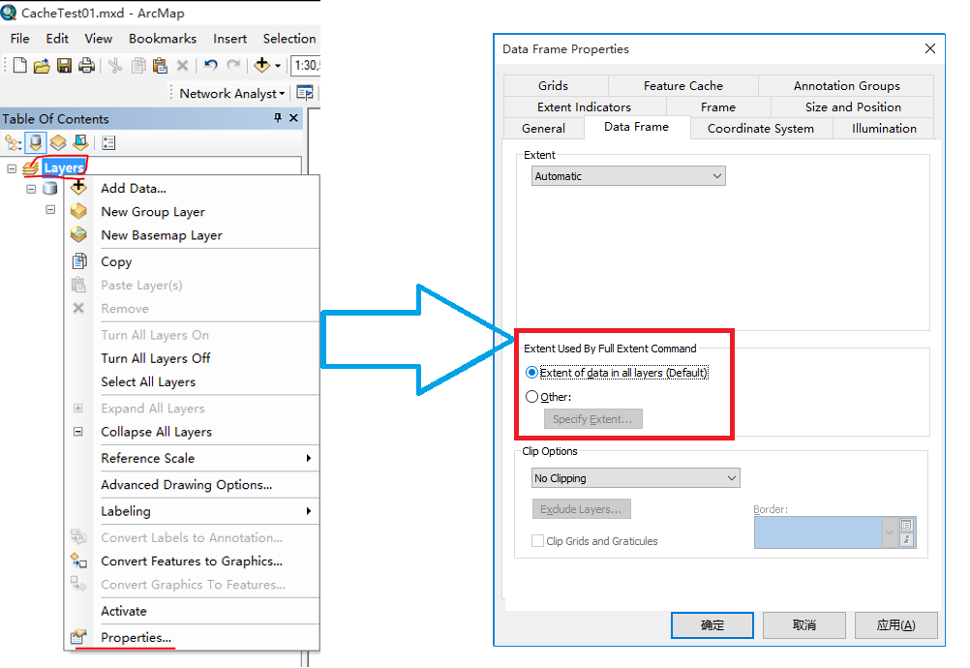
Task: Switch to the Feature Cache tab
Action: click(x=682, y=85)
